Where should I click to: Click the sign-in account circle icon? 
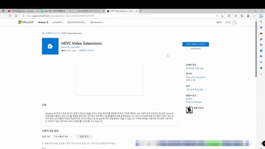[x=234, y=22]
